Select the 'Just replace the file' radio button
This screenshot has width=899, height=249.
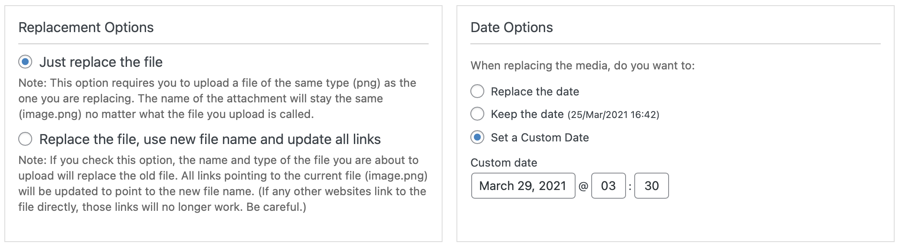[x=25, y=62]
